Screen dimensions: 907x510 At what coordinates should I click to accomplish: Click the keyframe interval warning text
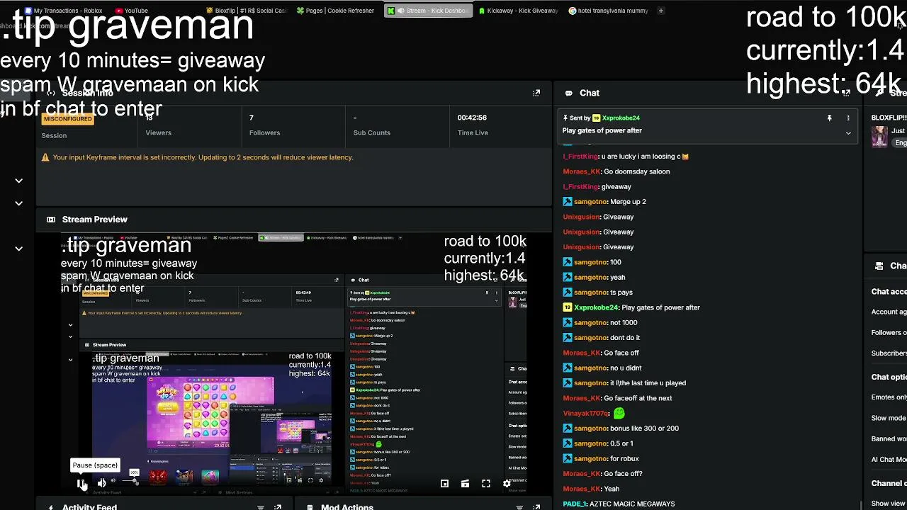[x=203, y=157]
